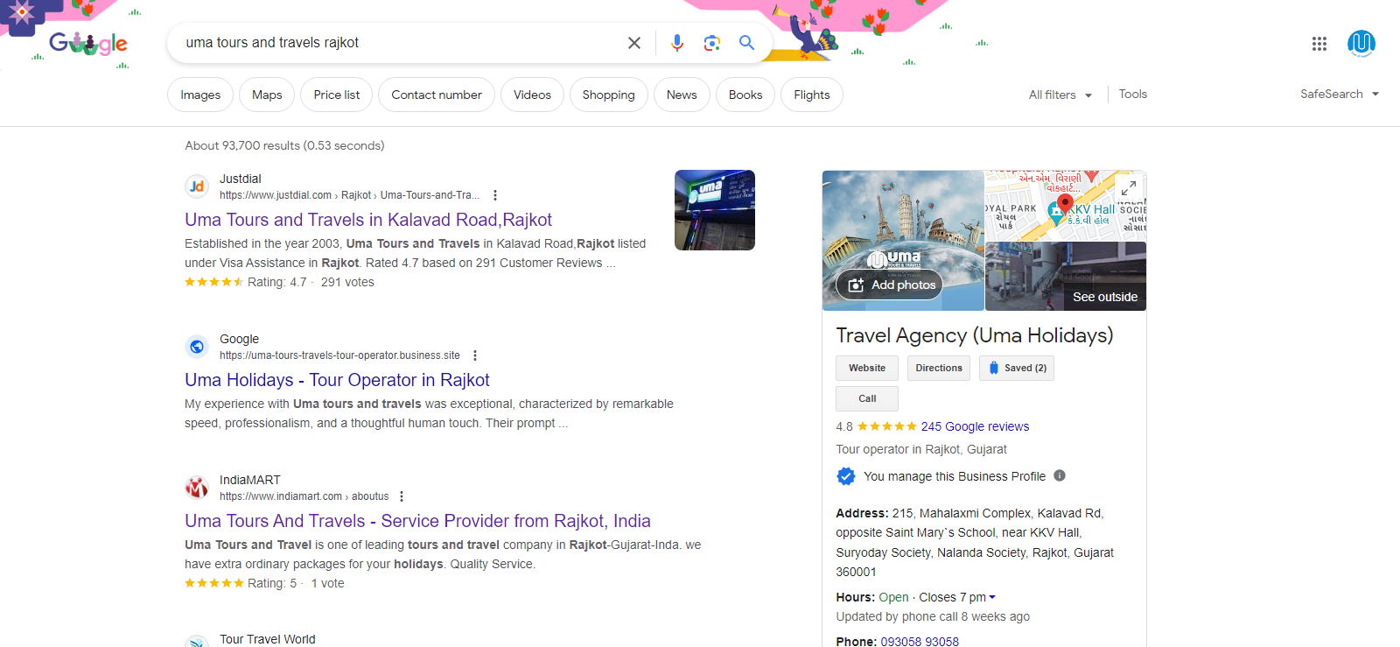Select the Contact number filter chip
Viewport: 1400px width, 647px height.
pos(437,95)
